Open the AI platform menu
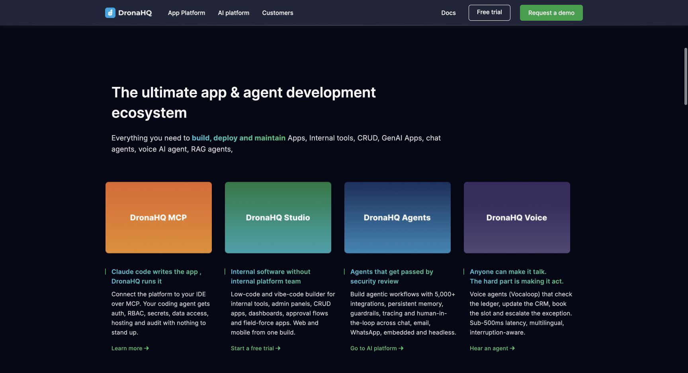This screenshot has width=688, height=373. pos(234,13)
